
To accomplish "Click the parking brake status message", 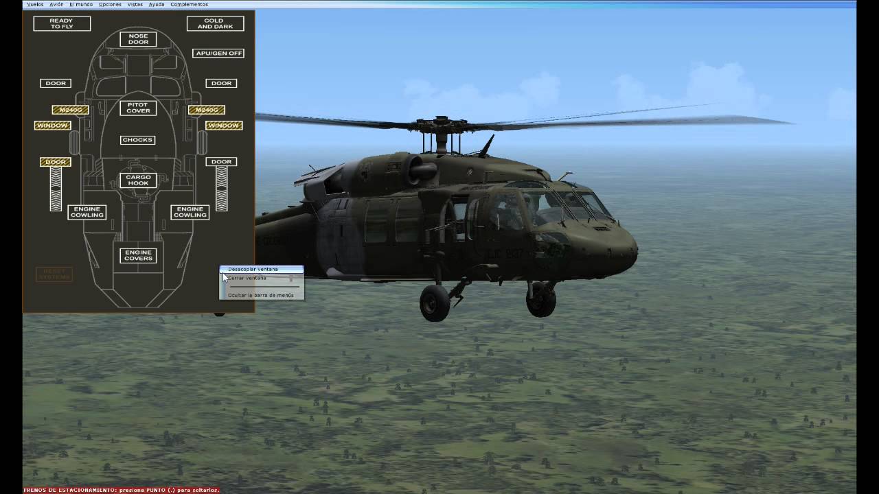I will [122, 490].
